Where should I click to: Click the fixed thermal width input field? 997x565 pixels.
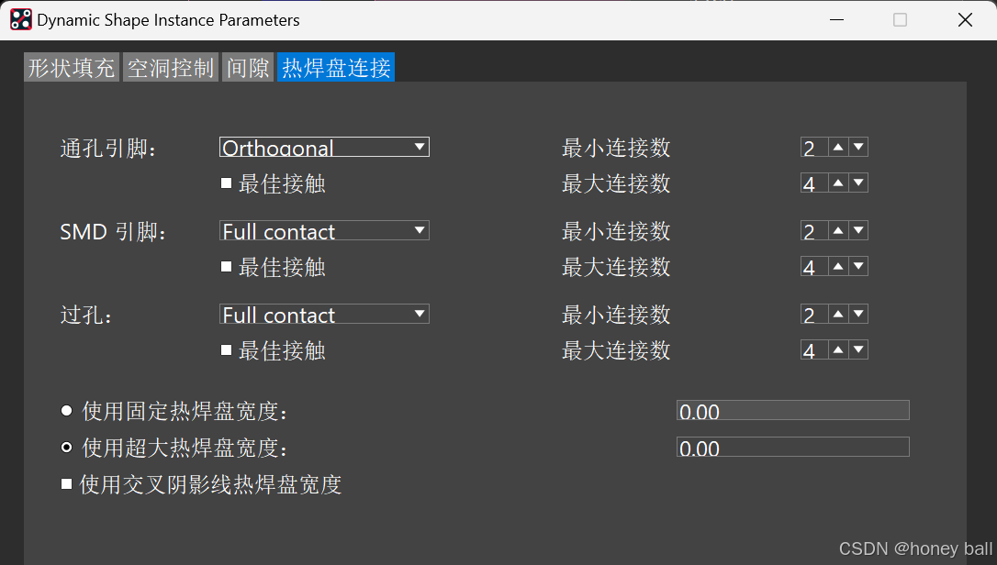(792, 411)
